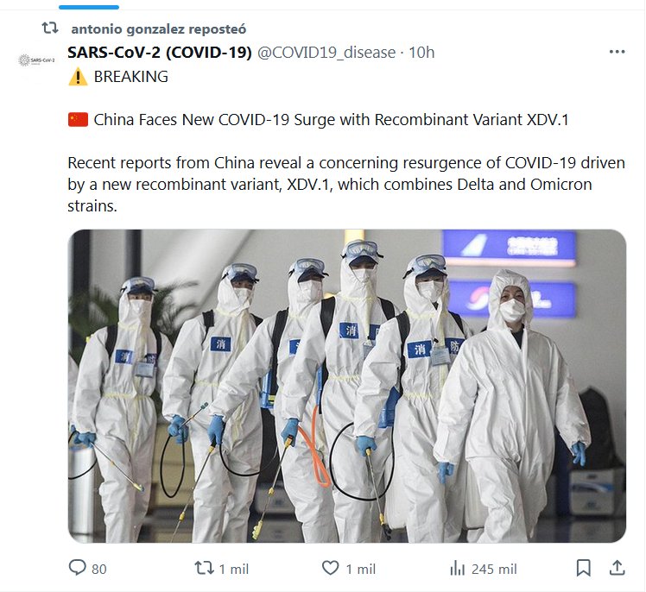Open antonio gonzalez reposteó link

click(x=159, y=29)
